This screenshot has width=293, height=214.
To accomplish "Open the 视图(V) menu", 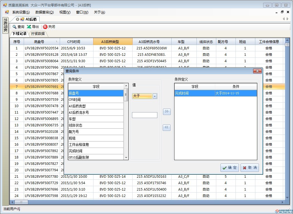I will (65, 12).
